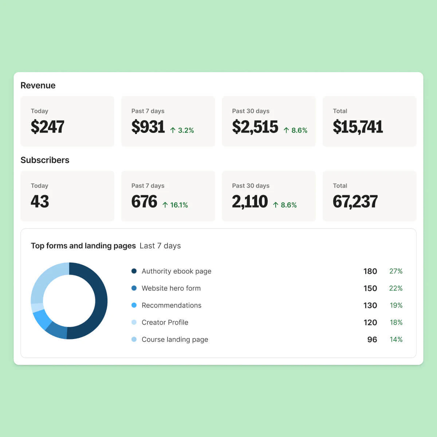Click the Recommendations legend marker
The image size is (437, 437).
pos(134,305)
